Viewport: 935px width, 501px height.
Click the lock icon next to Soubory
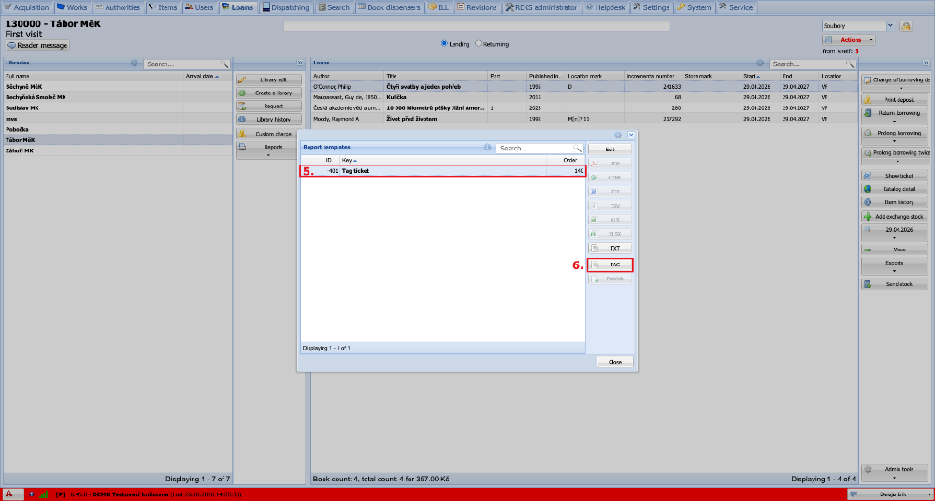tap(906, 25)
